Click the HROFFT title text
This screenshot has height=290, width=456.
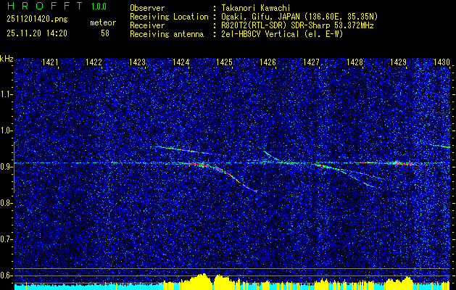pos(45,6)
